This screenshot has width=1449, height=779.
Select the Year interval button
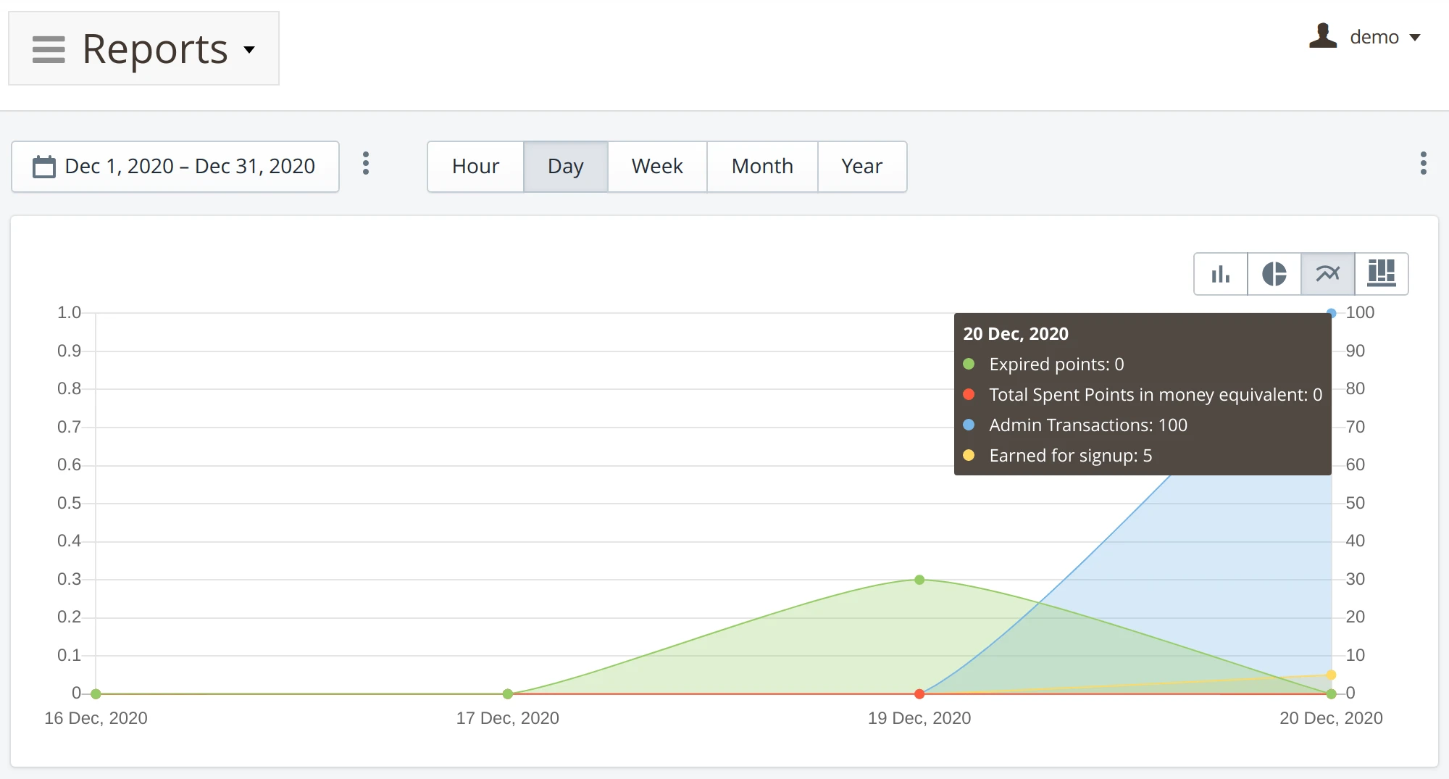point(861,166)
